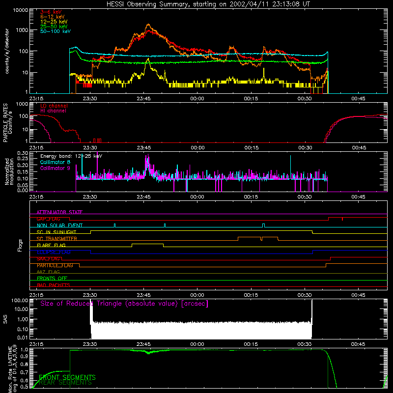This screenshot has height=393, width=393.
Task: Select the '6-12 keV' legend label
Action: tap(53, 17)
